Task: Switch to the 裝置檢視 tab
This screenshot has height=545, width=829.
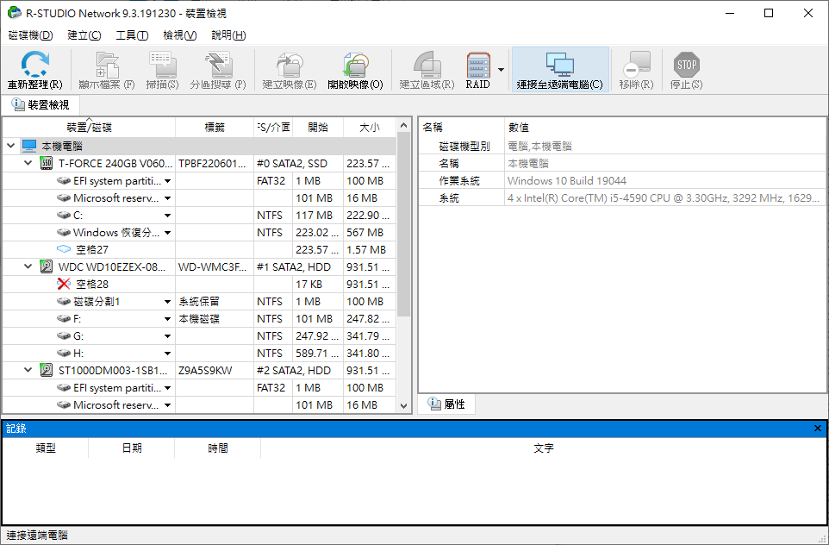Action: (41, 104)
